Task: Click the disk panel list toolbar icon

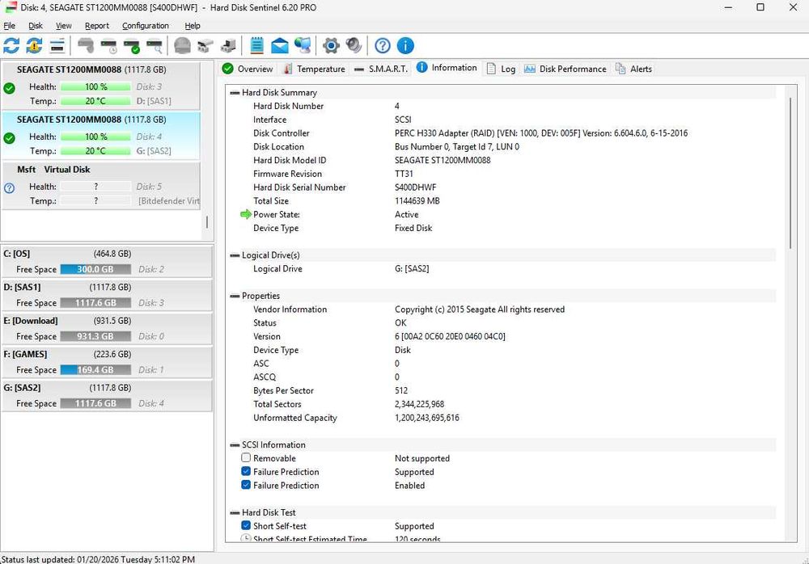Action: tap(57, 46)
